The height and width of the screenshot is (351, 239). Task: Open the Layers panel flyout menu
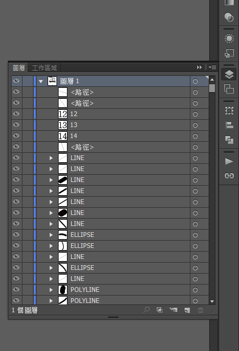[x=212, y=67]
